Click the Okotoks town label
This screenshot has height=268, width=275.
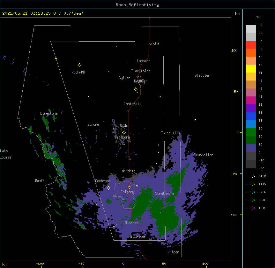click(131, 223)
